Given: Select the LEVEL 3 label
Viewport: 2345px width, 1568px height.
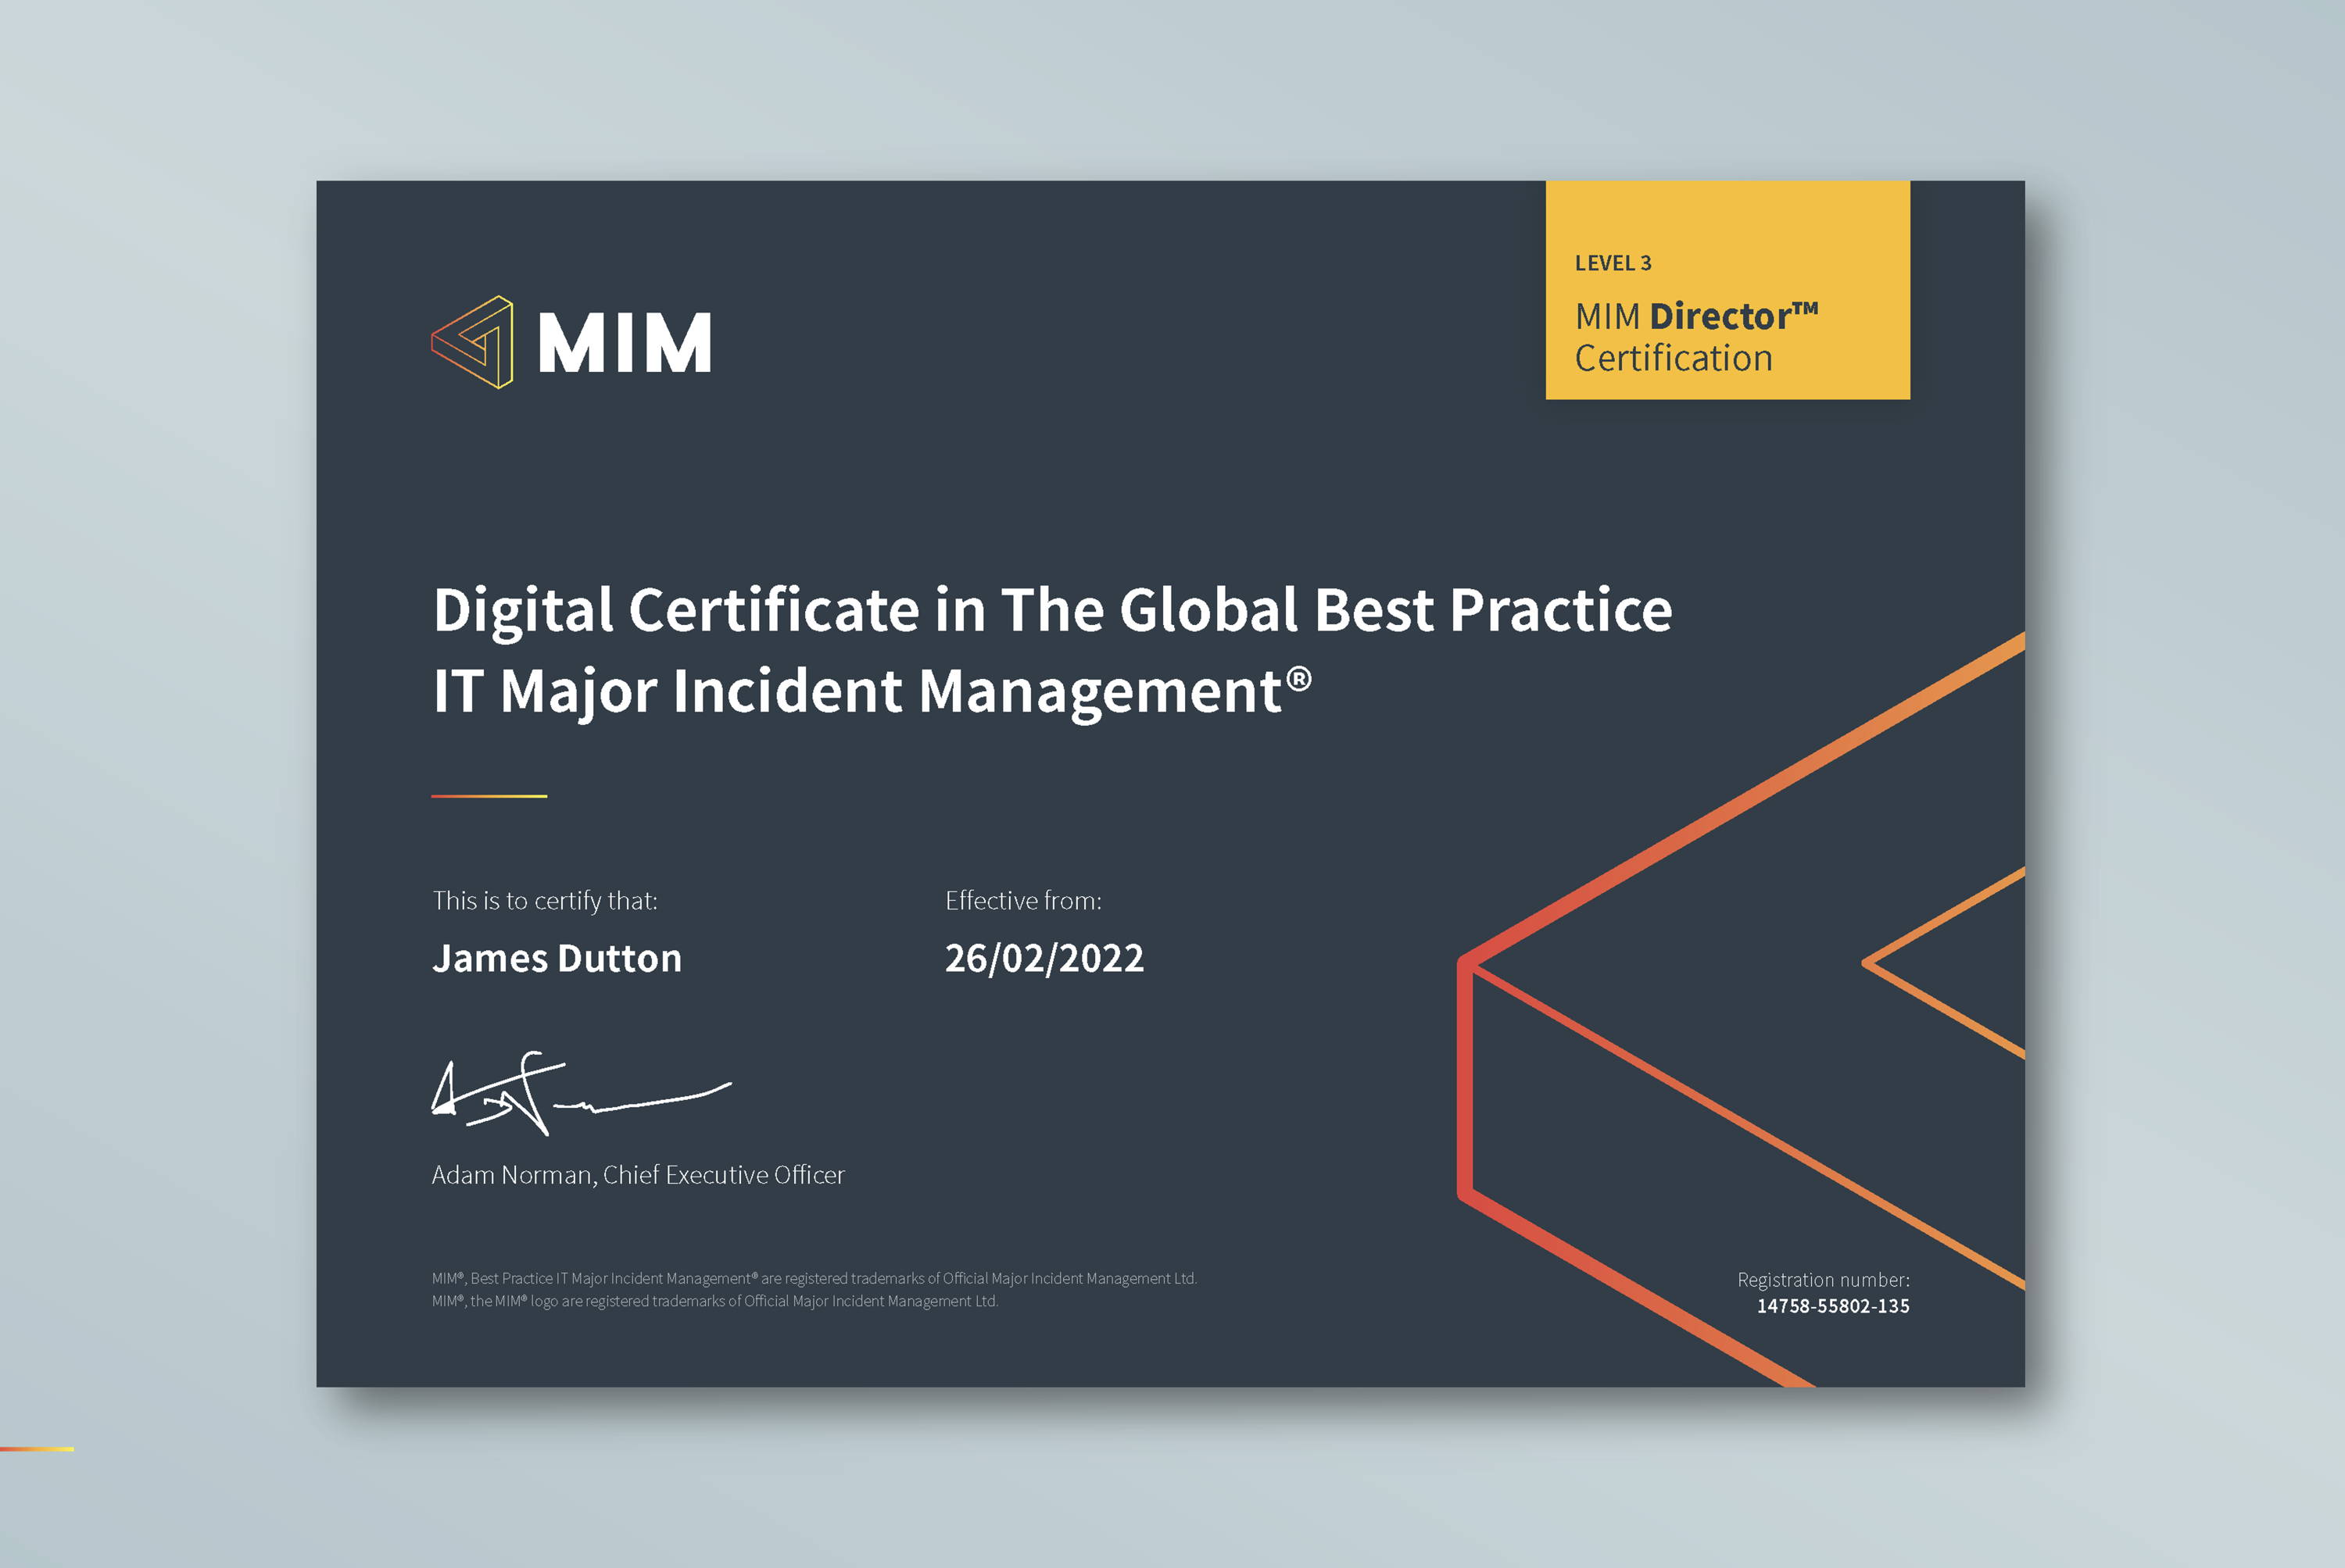Looking at the screenshot, I should point(1613,263).
